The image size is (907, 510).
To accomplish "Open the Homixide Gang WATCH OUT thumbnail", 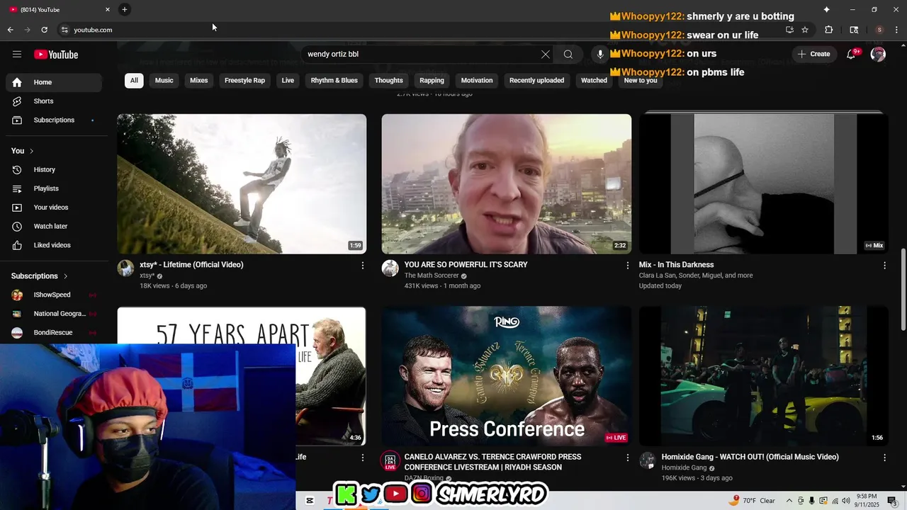I will [763, 376].
